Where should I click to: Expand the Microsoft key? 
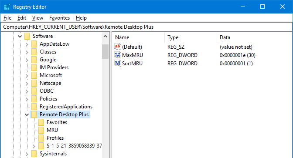[27, 76]
